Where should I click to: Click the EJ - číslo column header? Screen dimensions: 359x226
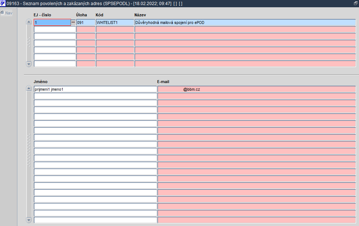point(42,15)
